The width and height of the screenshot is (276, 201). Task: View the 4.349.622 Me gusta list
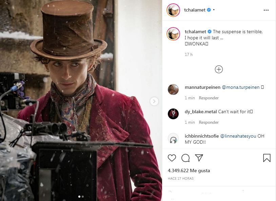(x=189, y=170)
